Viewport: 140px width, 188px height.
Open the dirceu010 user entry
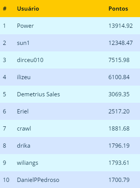[30, 60]
